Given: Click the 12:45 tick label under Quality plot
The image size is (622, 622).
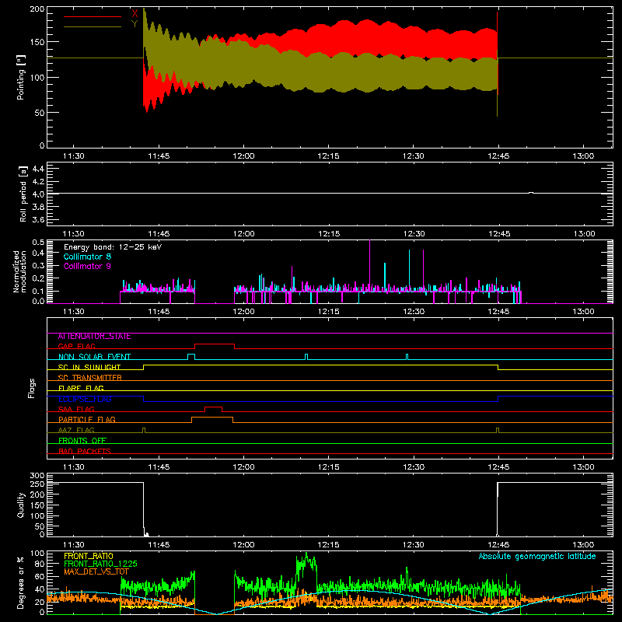Looking at the screenshot, I should tap(498, 545).
